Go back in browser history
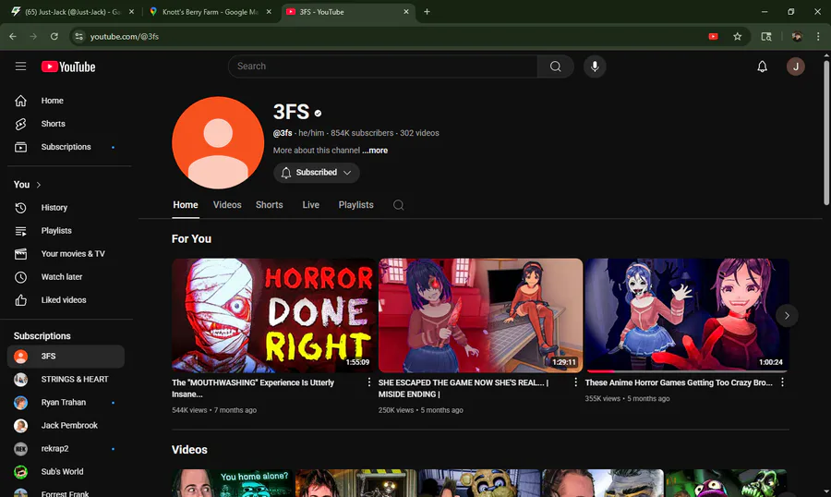Image resolution: width=831 pixels, height=497 pixels. coord(13,37)
